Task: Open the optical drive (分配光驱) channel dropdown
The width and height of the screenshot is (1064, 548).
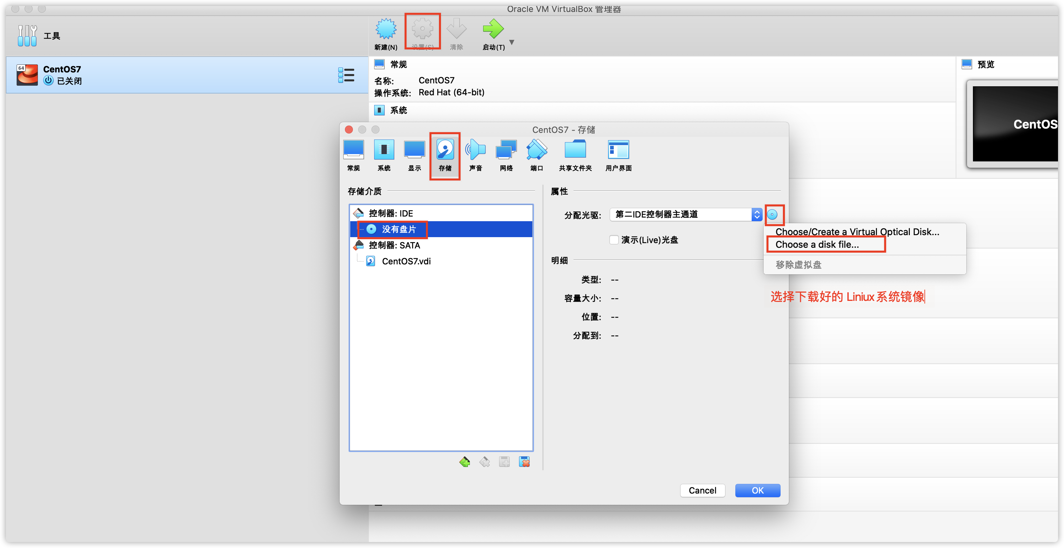Action: pos(686,215)
